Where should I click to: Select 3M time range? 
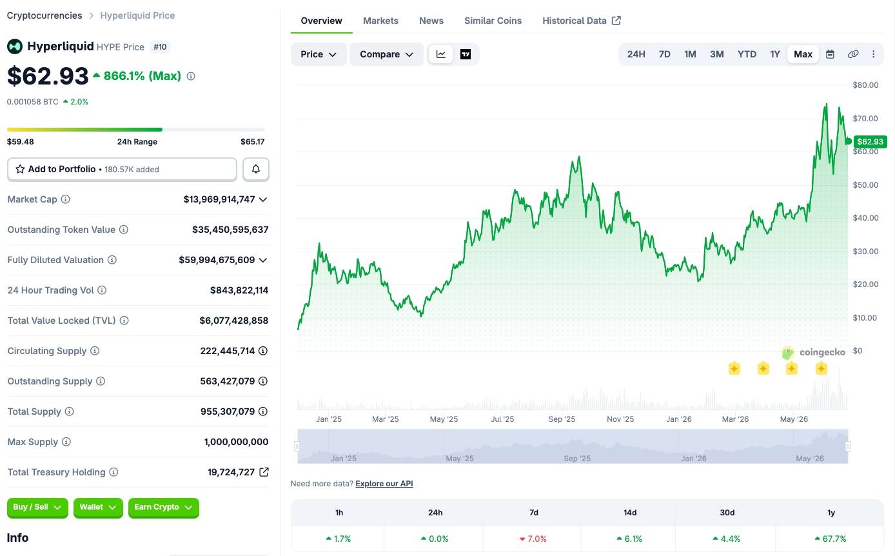pyautogui.click(x=717, y=54)
